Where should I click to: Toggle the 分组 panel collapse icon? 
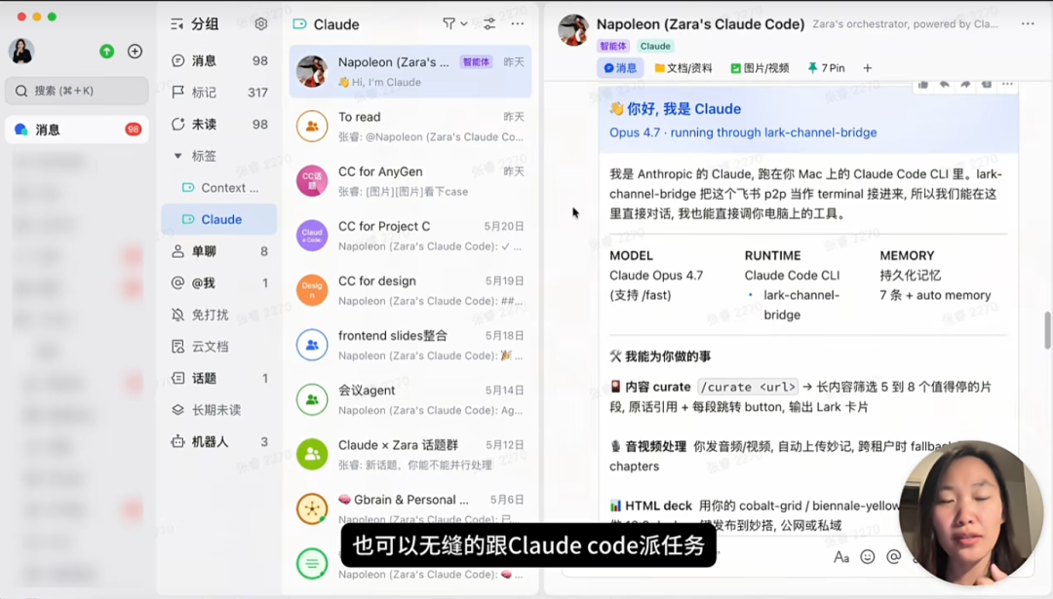177,24
